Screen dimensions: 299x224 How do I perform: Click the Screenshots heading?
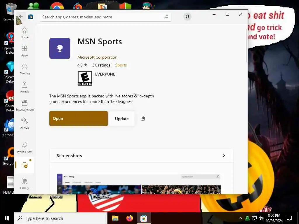click(69, 156)
